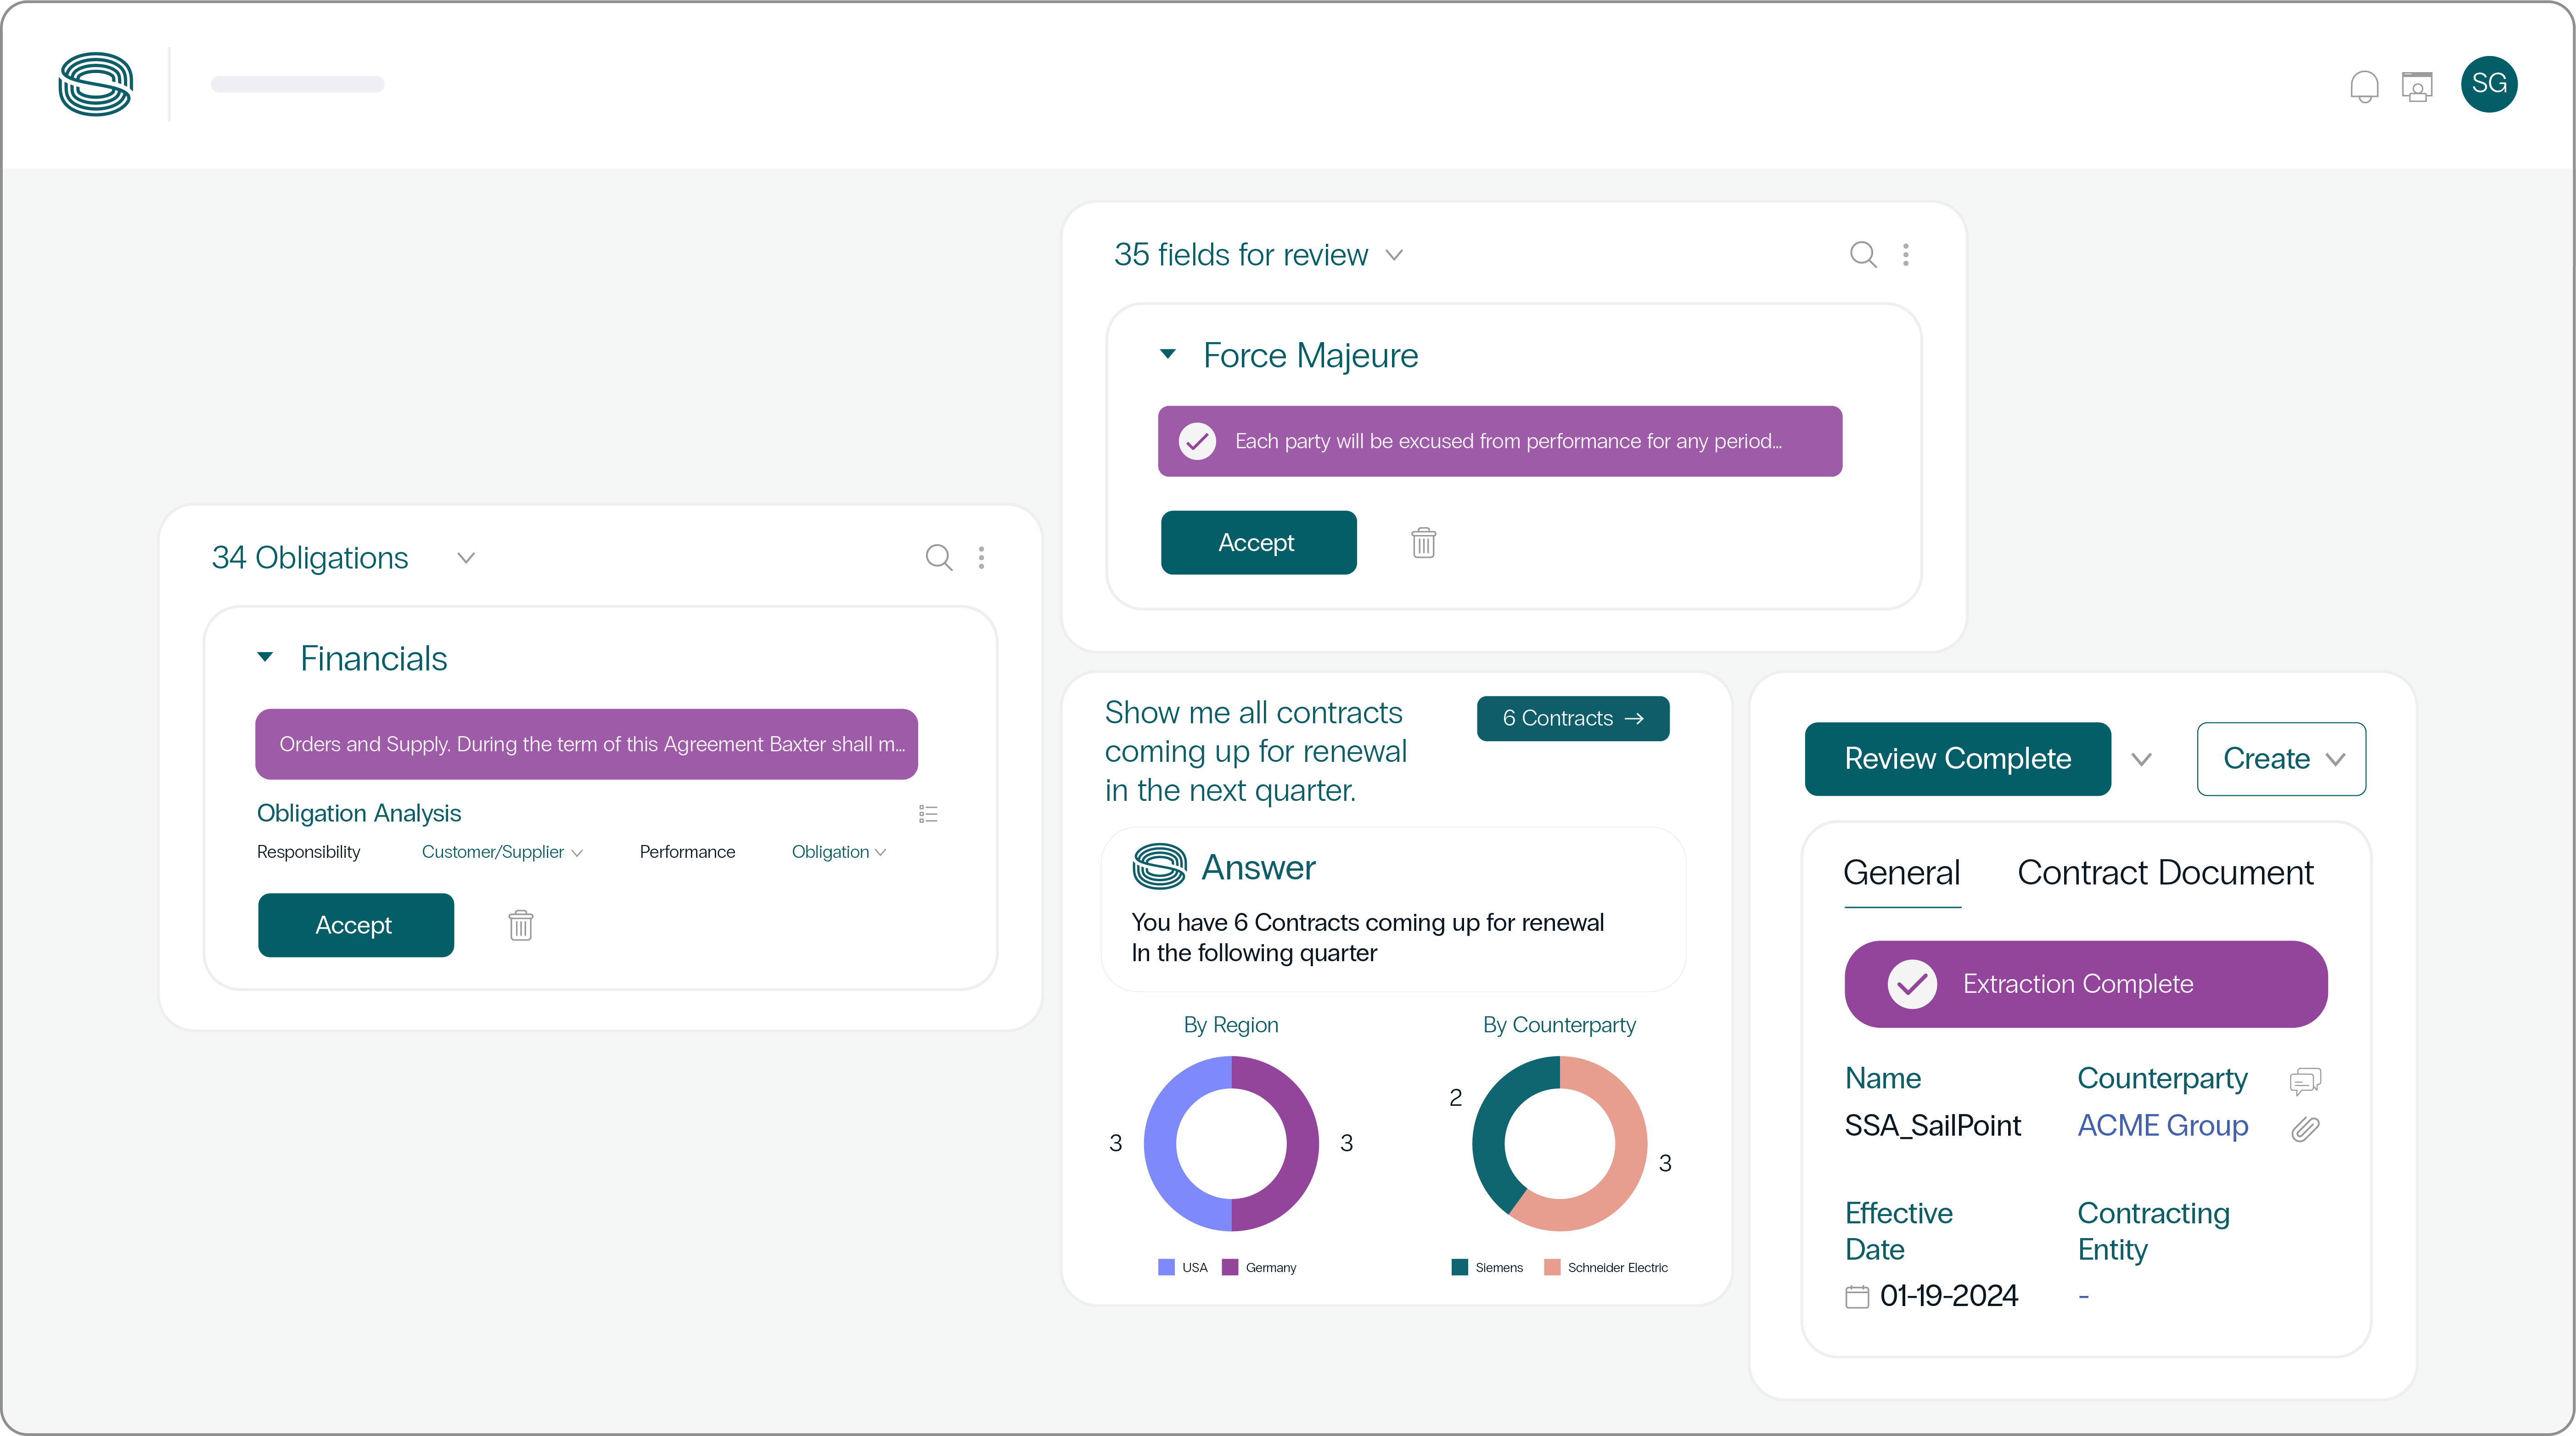Image resolution: width=2576 pixels, height=1436 pixels.
Task: Open the notifications bell
Action: [x=2364, y=86]
